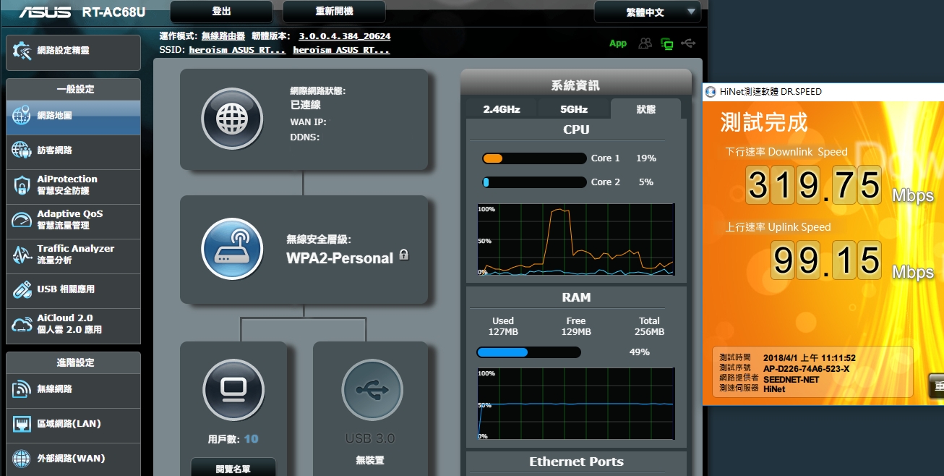The image size is (944, 476).
Task: Click the 重新開機 reboot button
Action: click(334, 12)
